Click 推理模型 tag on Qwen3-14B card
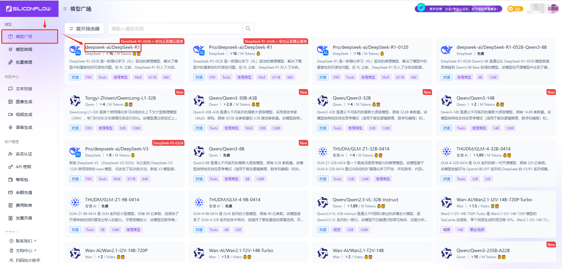The width and height of the screenshot is (562, 269). pos(479,128)
